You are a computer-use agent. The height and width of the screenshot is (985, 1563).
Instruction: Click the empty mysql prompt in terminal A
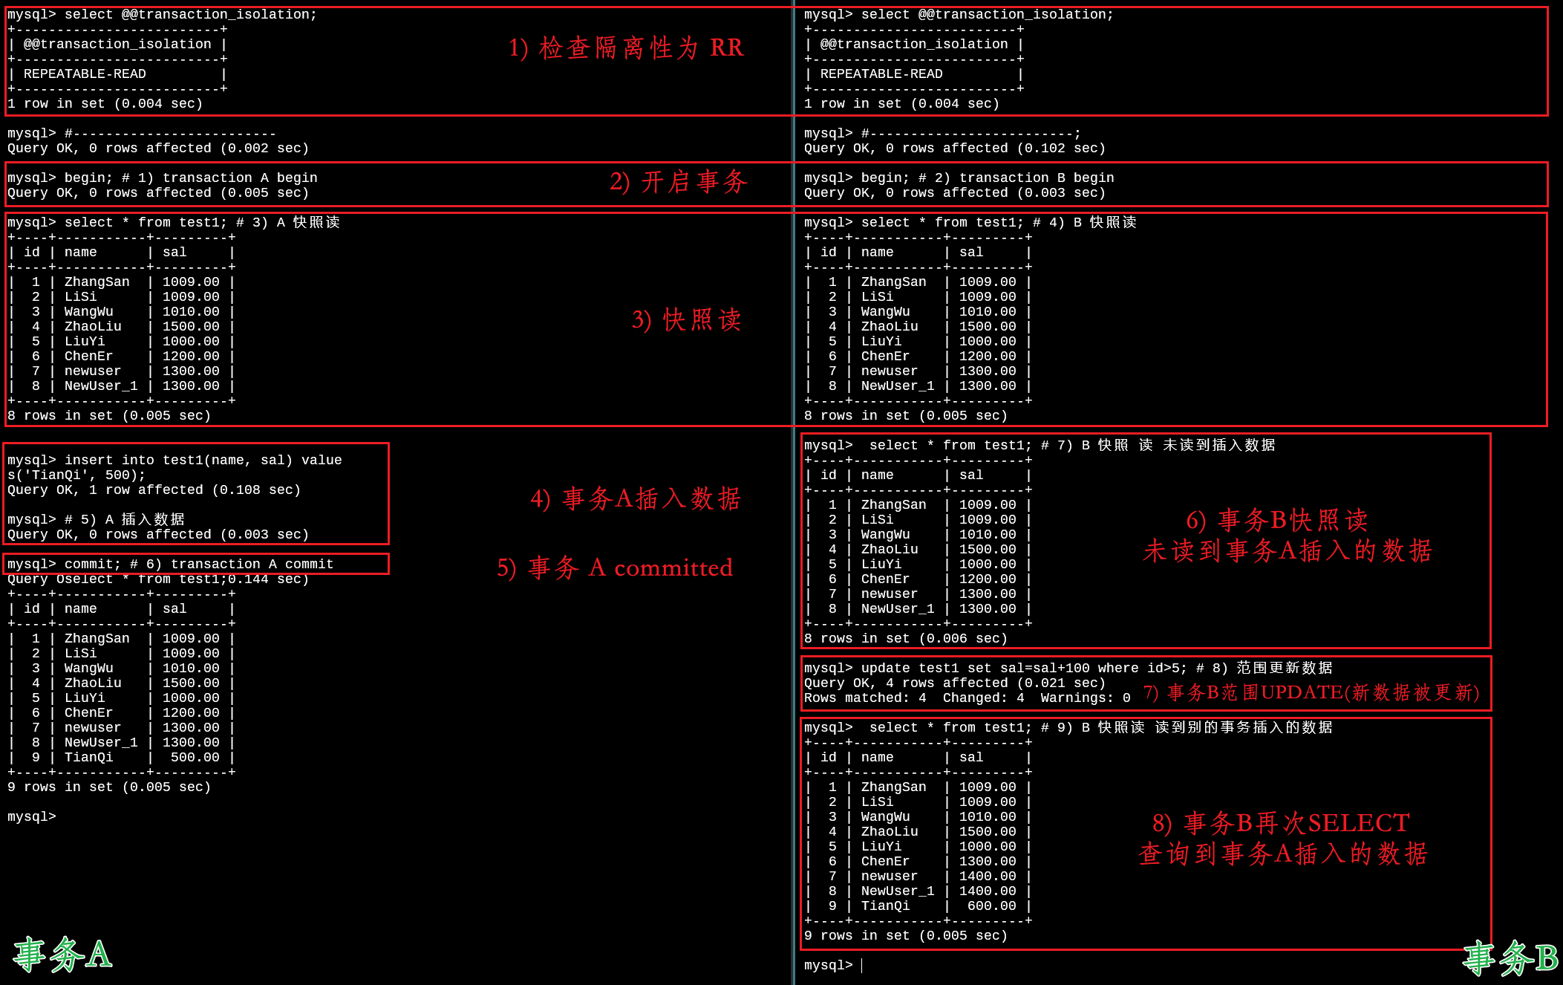[32, 816]
